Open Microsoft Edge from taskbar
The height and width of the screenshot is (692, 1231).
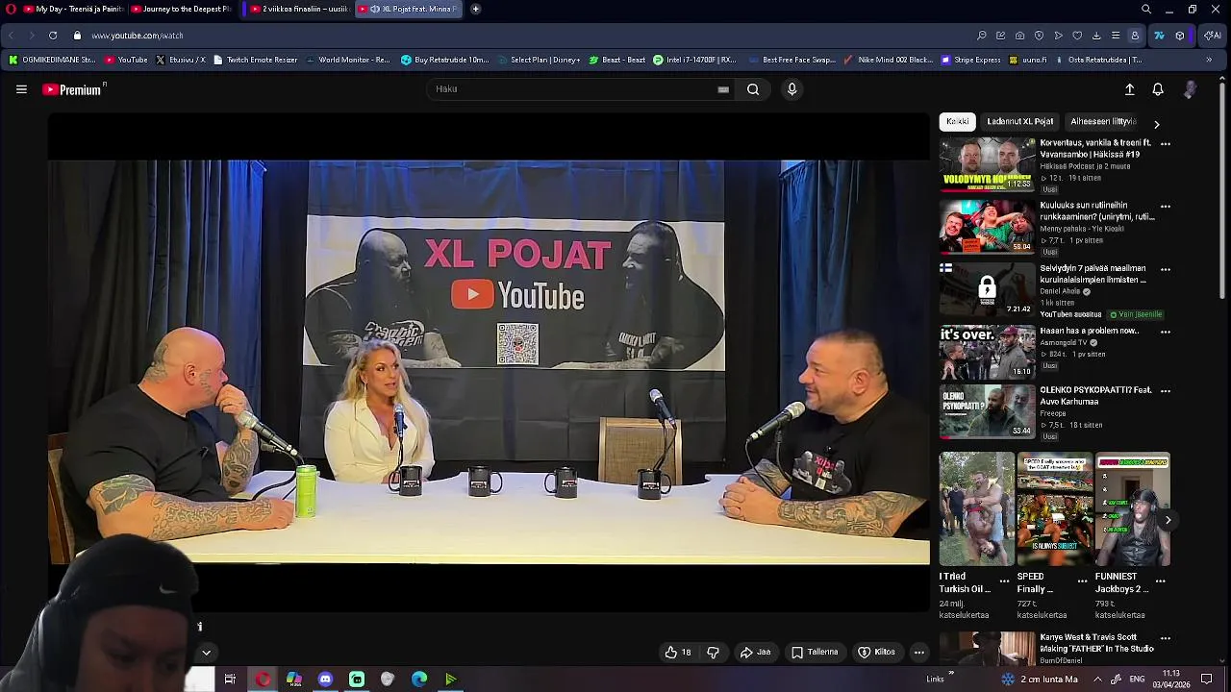[419, 680]
